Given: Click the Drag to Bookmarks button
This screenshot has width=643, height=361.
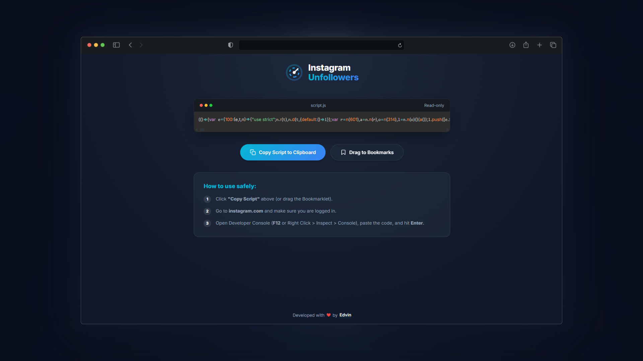Looking at the screenshot, I should pyautogui.click(x=367, y=152).
